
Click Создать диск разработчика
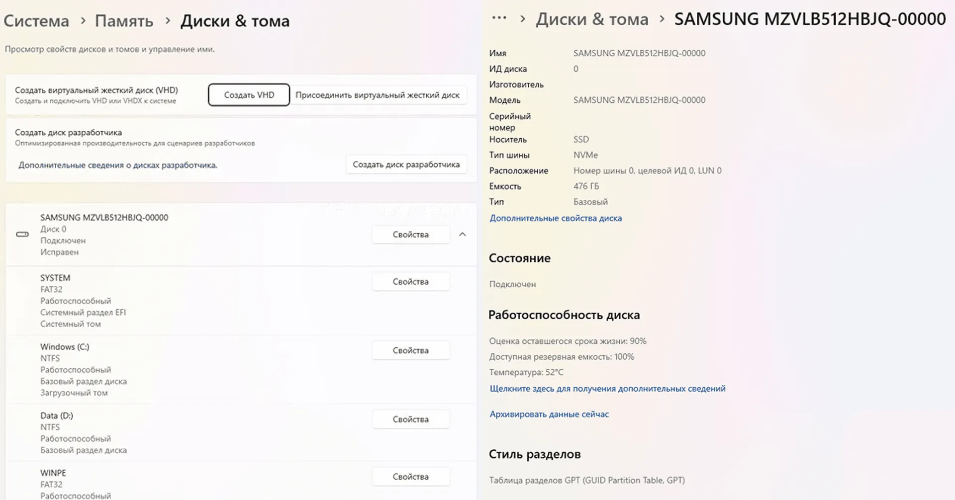406,164
